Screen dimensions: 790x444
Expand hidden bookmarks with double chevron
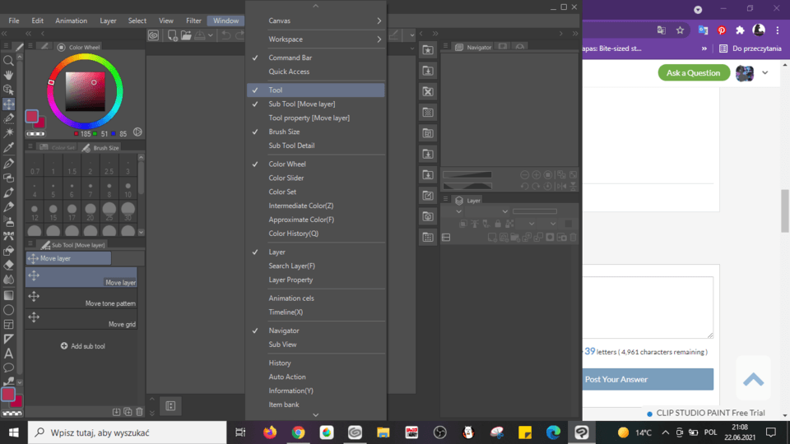click(x=704, y=49)
